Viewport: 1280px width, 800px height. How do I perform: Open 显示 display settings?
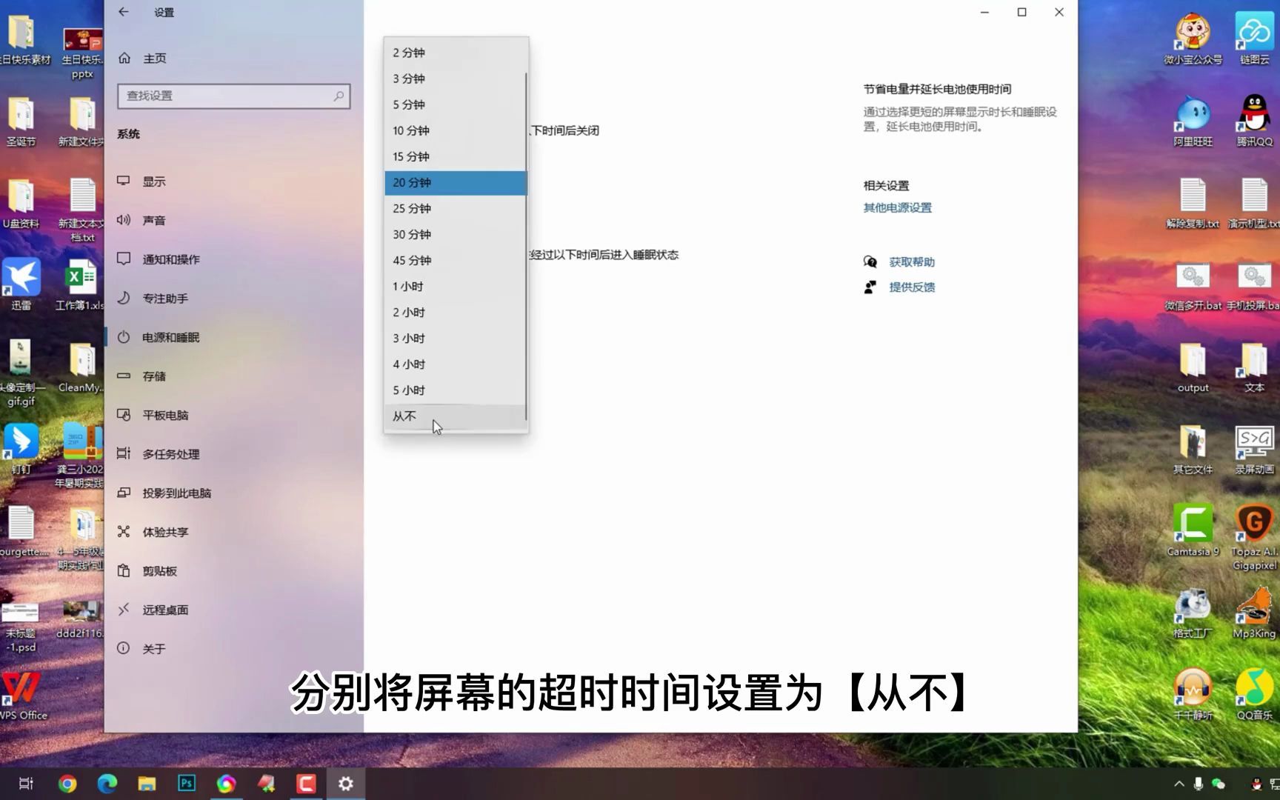(x=233, y=181)
